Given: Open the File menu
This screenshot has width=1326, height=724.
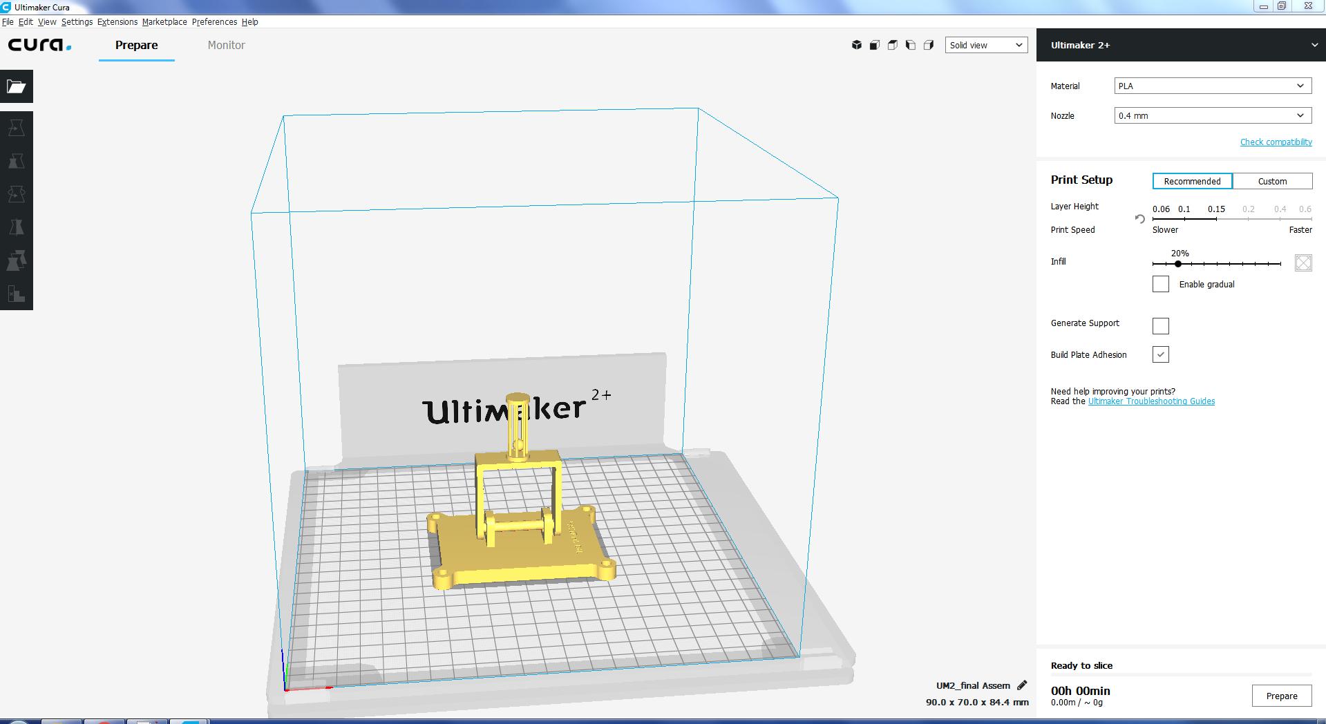Looking at the screenshot, I should 8,22.
